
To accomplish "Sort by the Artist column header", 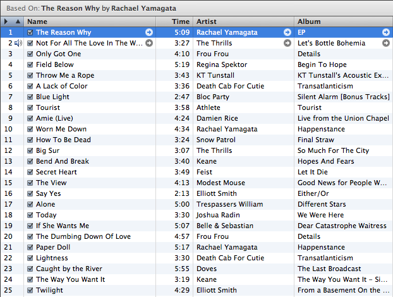I will point(244,21).
